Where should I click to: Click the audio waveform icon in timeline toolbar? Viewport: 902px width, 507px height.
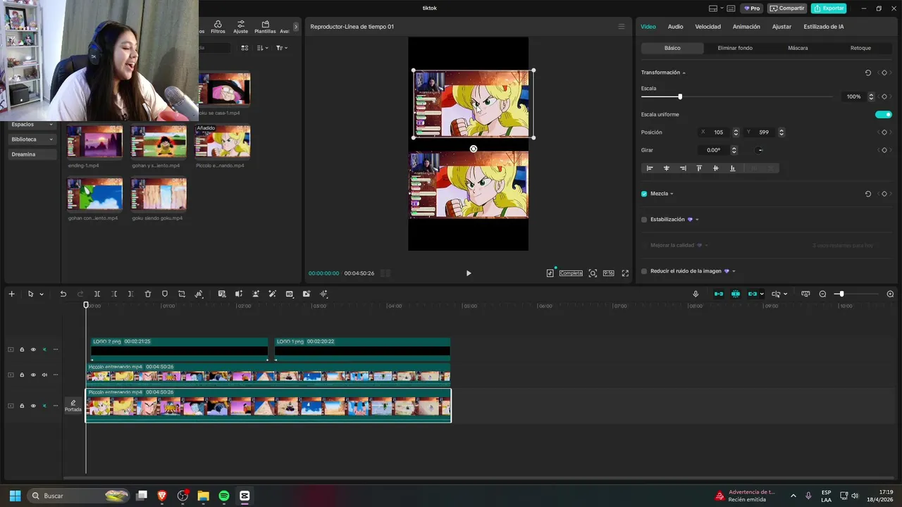(x=323, y=294)
